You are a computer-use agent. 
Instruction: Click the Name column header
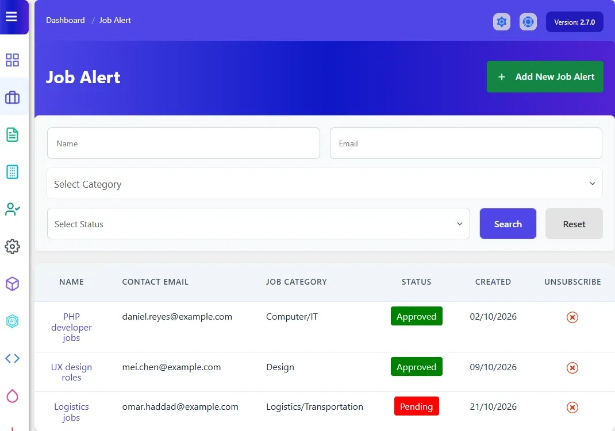[x=71, y=282]
